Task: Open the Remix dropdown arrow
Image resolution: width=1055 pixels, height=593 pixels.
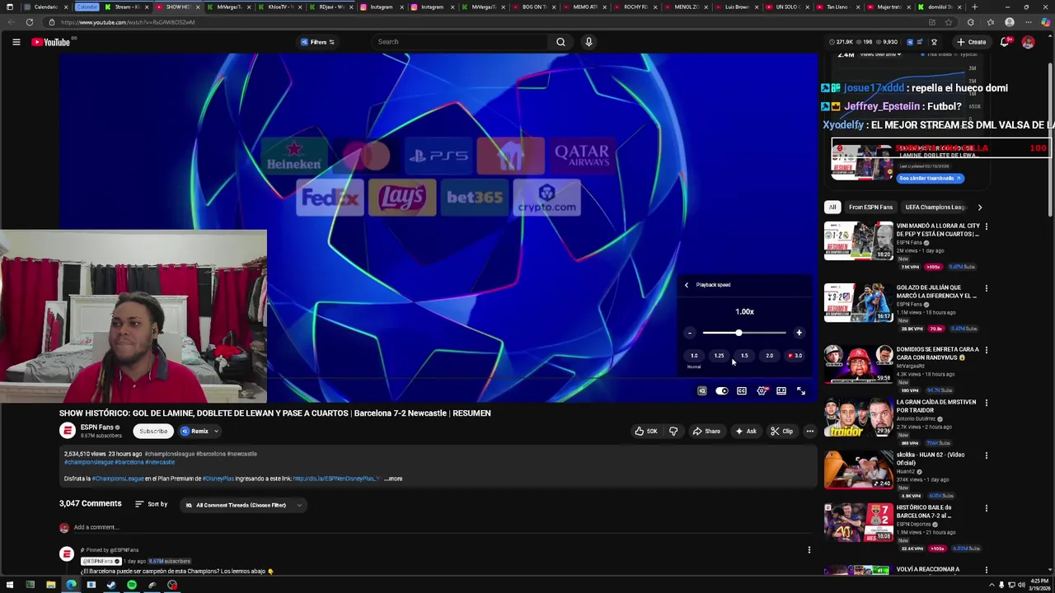Action: pos(216,431)
